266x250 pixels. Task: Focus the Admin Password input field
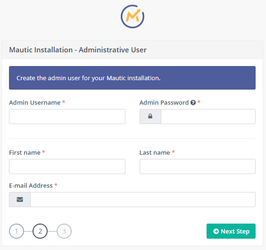[208, 117]
